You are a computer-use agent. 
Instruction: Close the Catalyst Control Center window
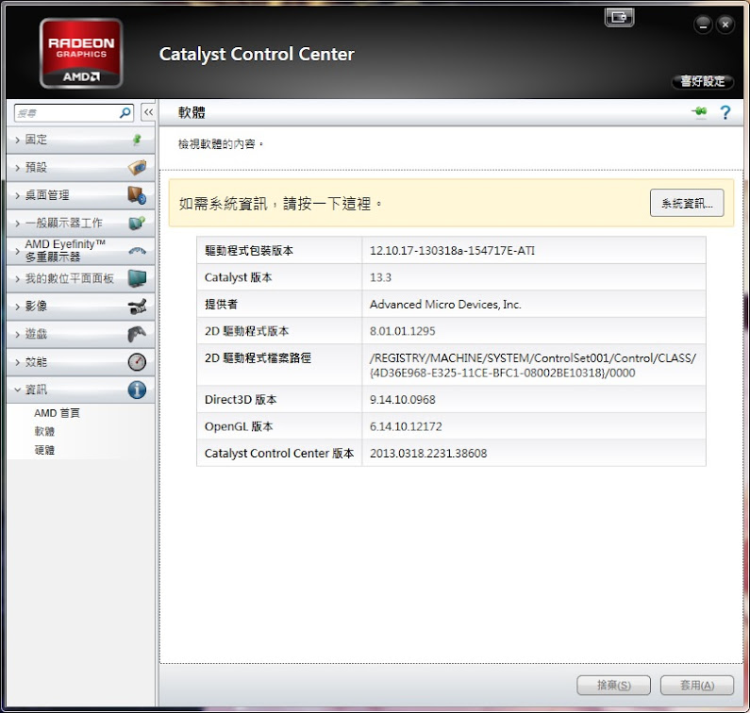[725, 25]
